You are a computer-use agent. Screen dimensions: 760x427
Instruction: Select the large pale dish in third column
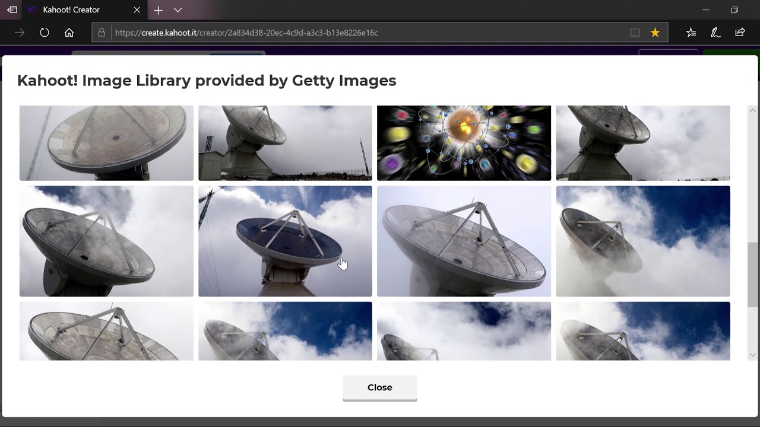pyautogui.click(x=464, y=241)
